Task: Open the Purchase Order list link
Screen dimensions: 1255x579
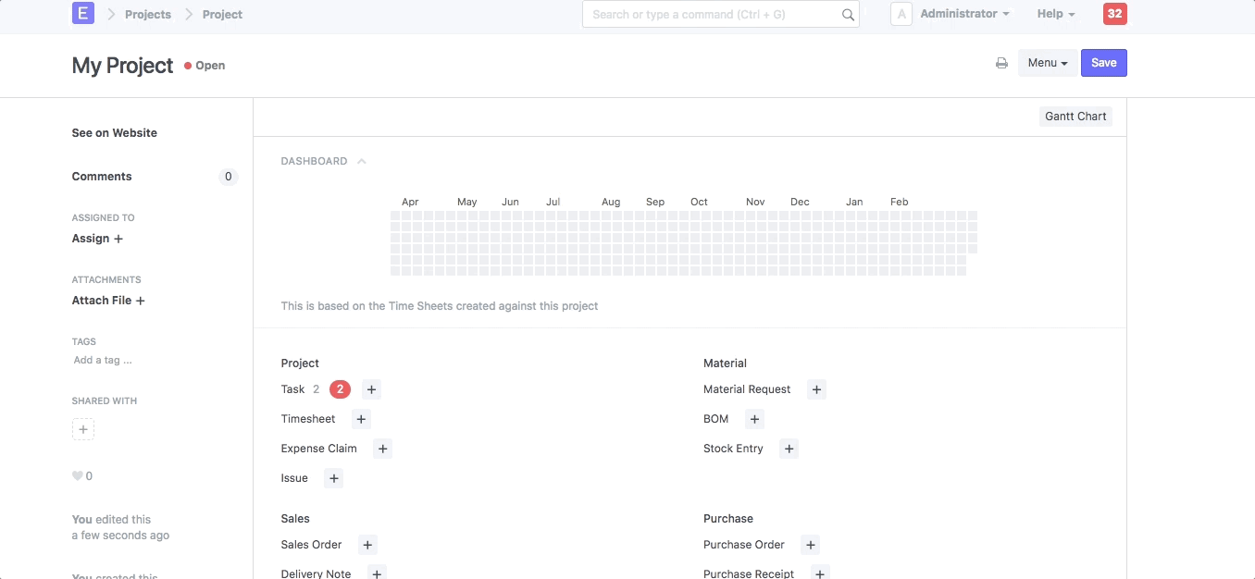Action: tap(744, 545)
